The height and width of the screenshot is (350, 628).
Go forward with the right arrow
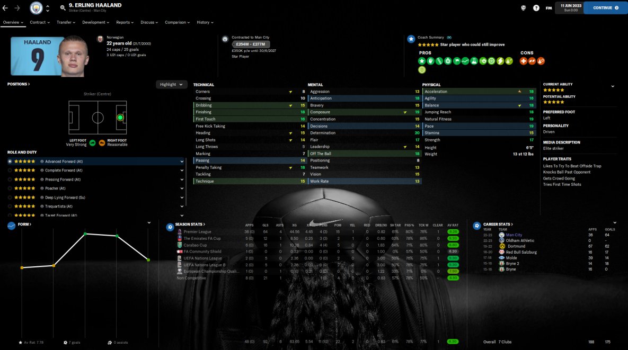click(17, 8)
